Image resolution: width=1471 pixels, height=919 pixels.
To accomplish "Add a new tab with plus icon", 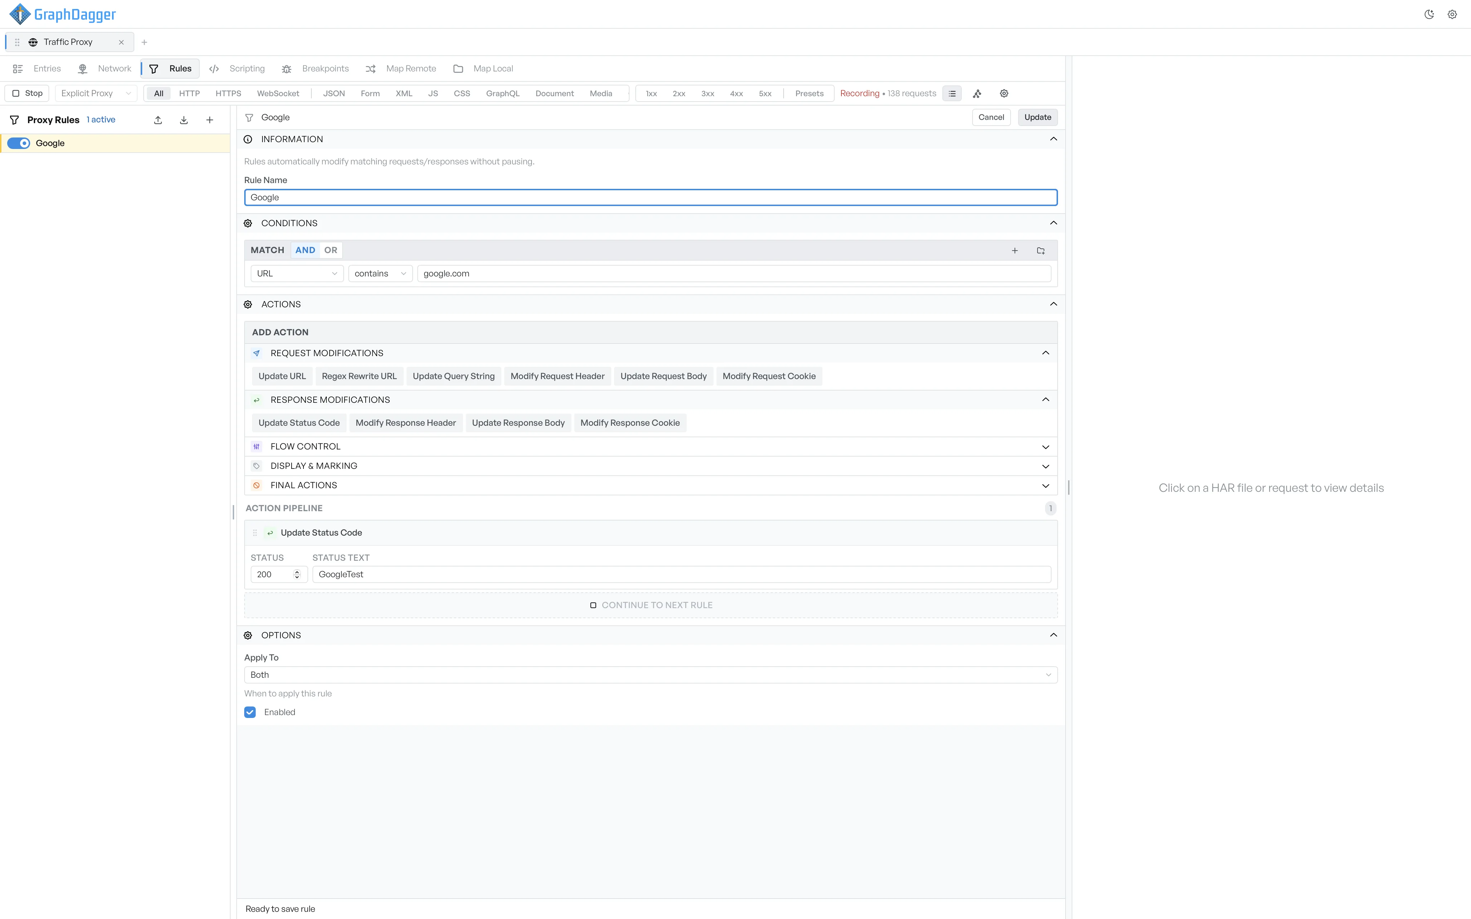I will point(144,43).
